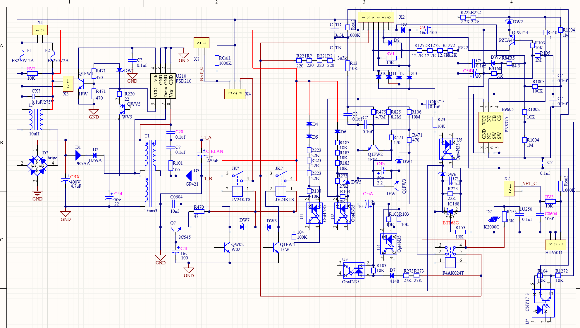The width and height of the screenshot is (580, 328).
Task: Select resistor R106 10M
Action: tap(409, 112)
